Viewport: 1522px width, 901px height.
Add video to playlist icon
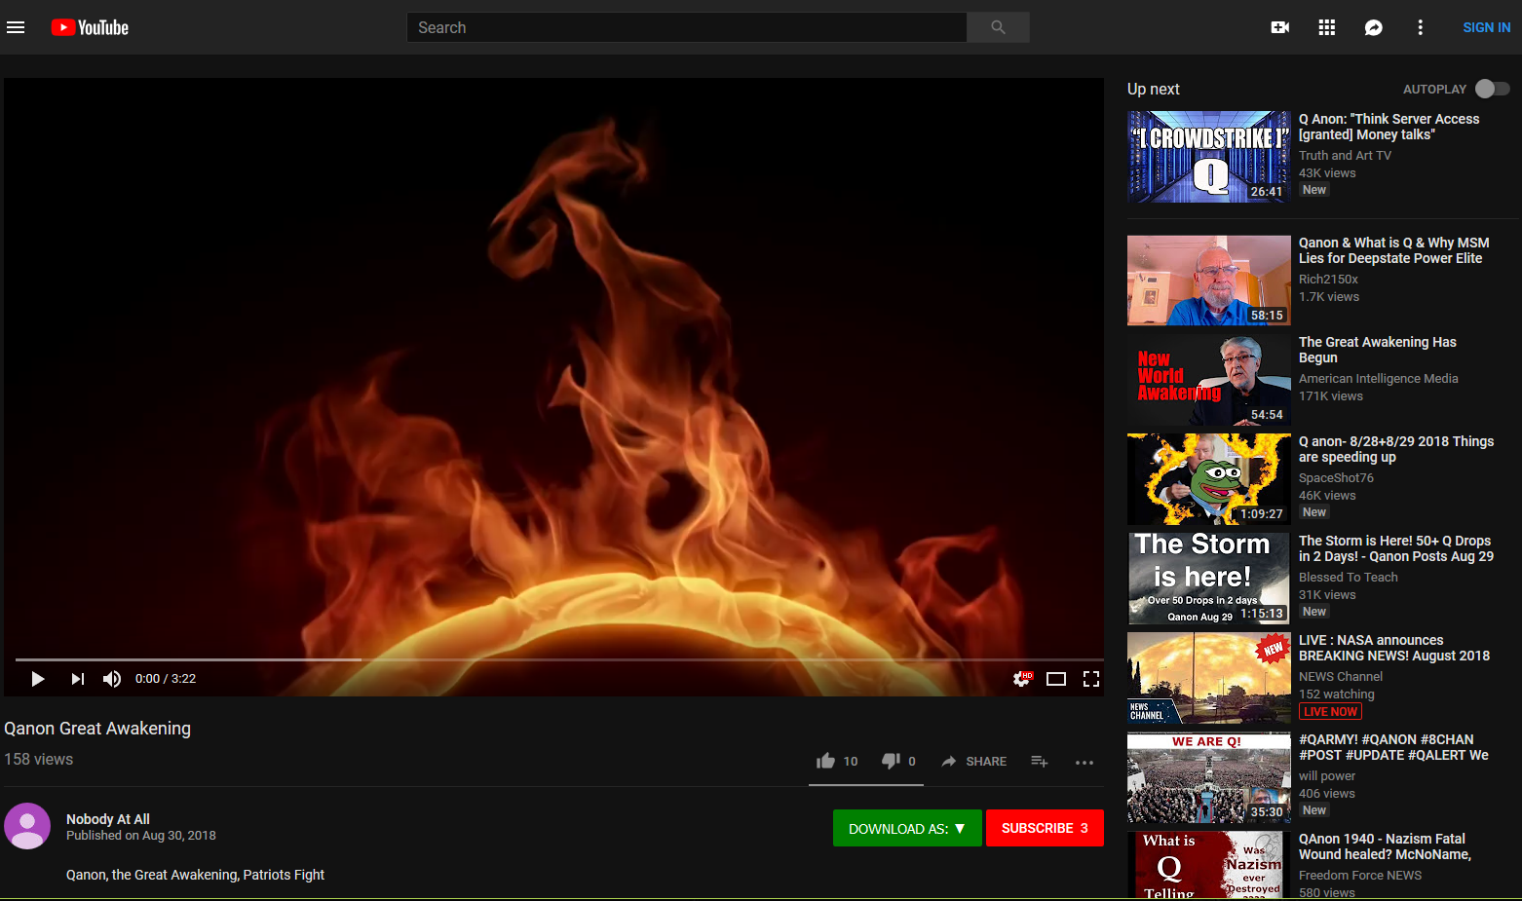click(1040, 761)
